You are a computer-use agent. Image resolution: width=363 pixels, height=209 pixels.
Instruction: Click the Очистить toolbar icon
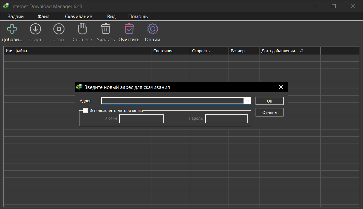click(x=129, y=29)
